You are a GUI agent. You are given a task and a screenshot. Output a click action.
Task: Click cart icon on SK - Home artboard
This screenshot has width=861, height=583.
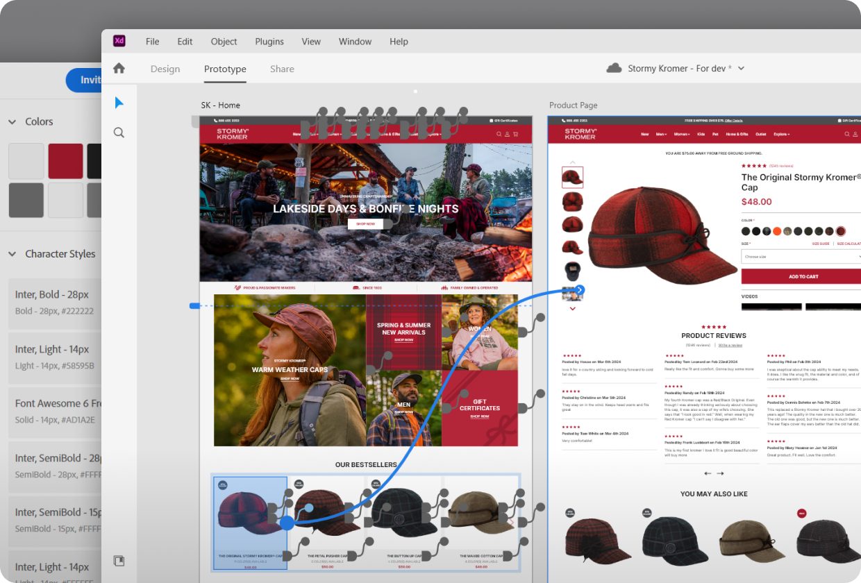pyautogui.click(x=515, y=134)
